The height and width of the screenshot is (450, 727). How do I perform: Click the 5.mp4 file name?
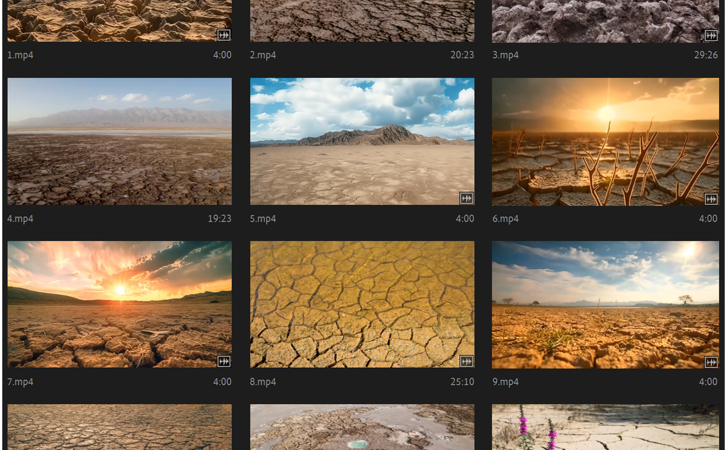point(263,219)
